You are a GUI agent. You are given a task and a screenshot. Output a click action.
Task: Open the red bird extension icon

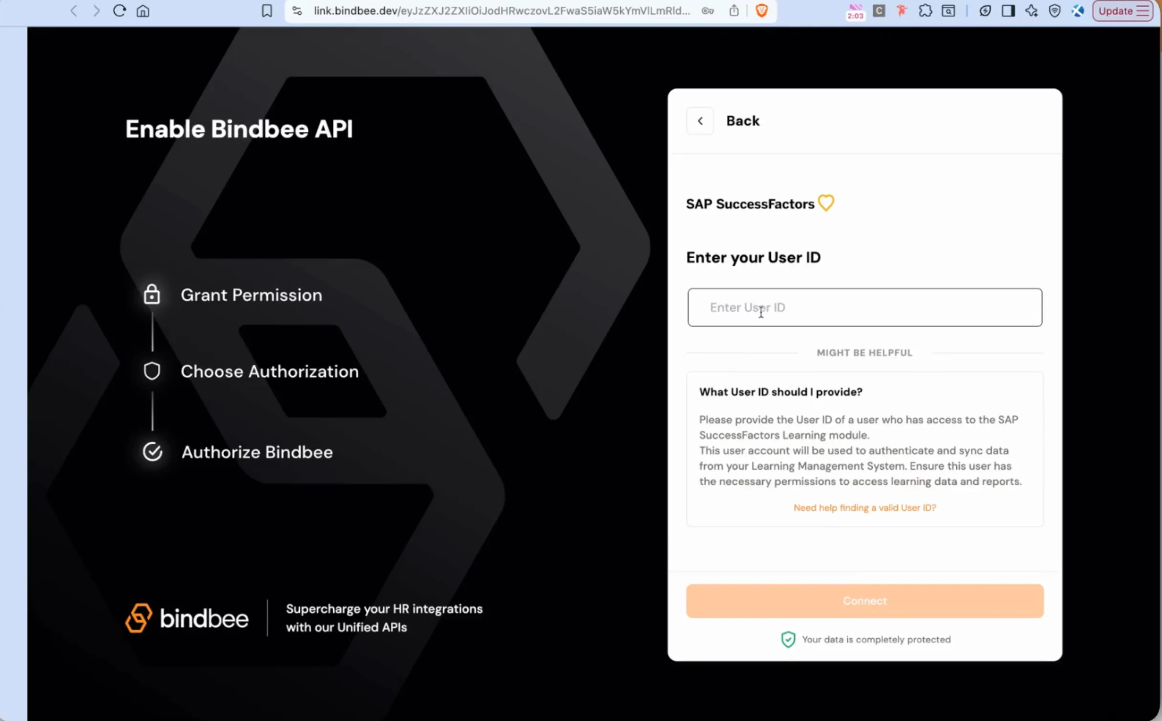[x=902, y=11]
